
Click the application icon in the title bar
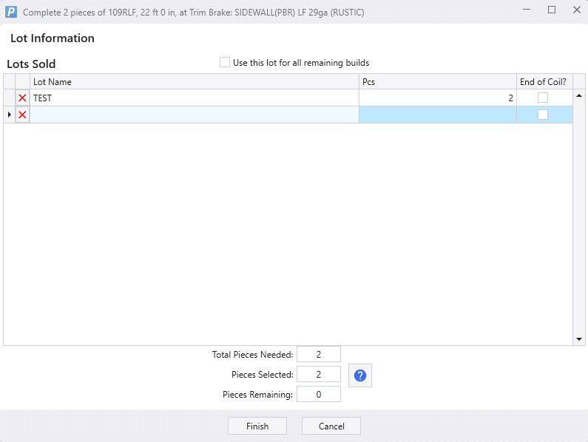pyautogui.click(x=12, y=12)
